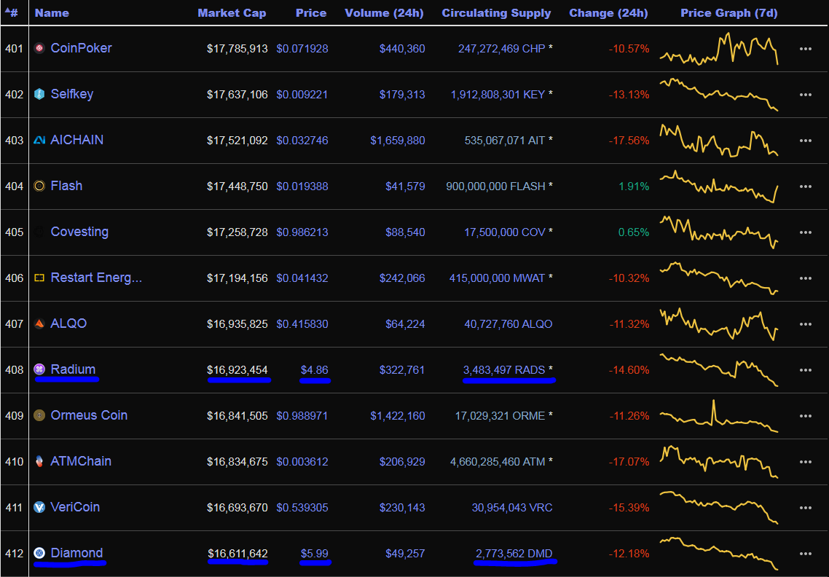This screenshot has height=577, width=829.
Task: Open the Restart Energ... coin link
Action: (96, 278)
